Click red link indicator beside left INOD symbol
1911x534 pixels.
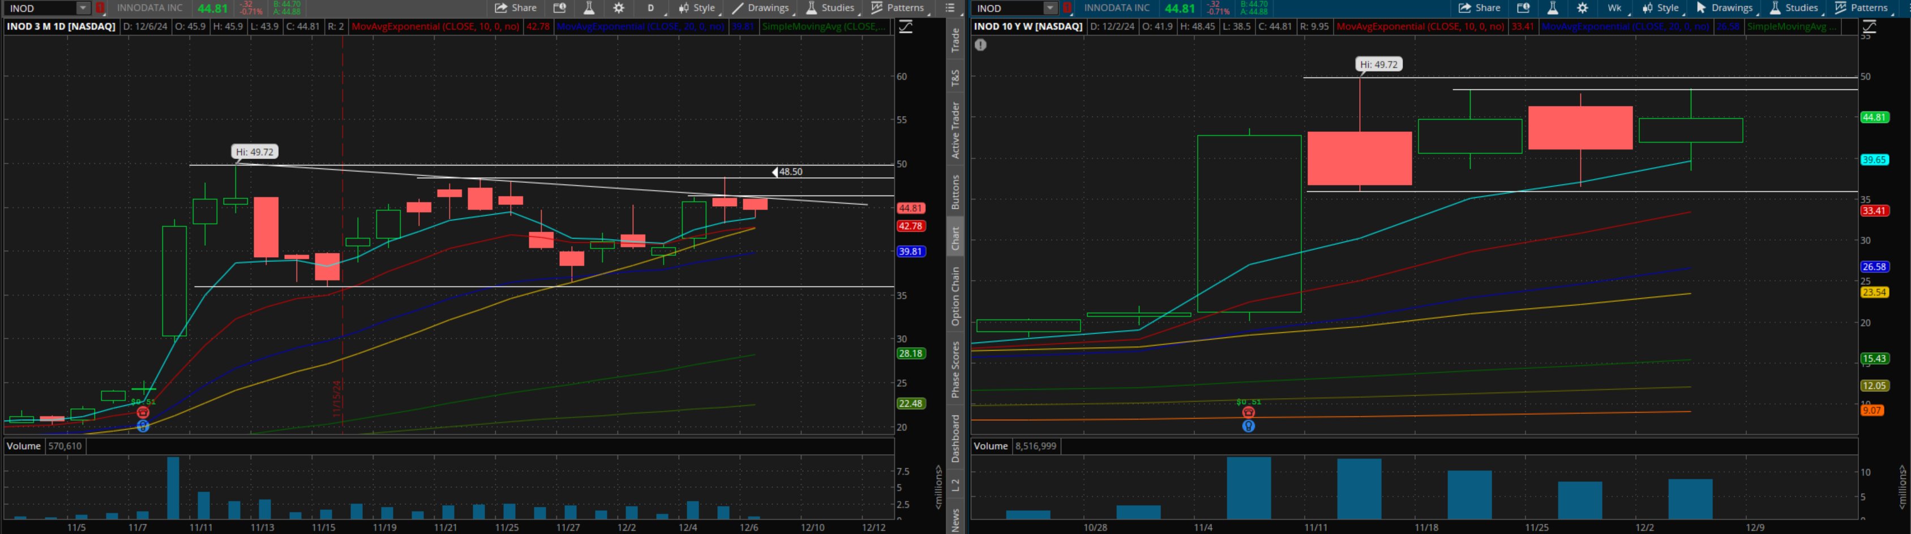[x=100, y=8]
